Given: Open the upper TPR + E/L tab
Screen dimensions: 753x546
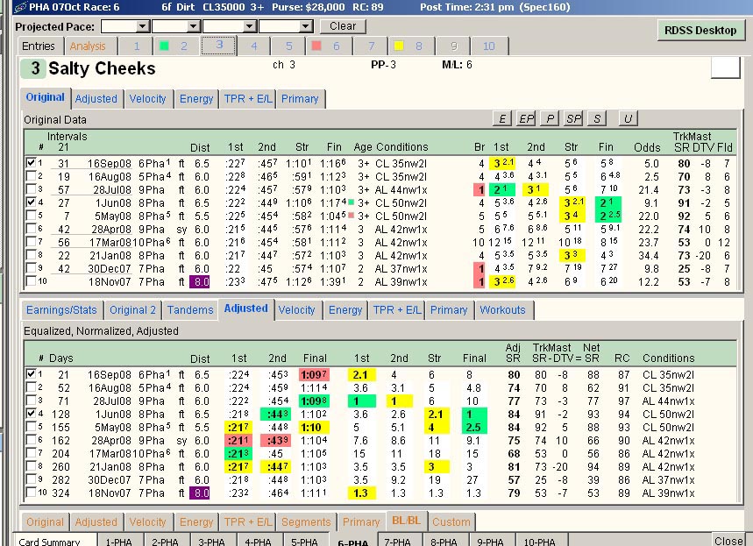Looking at the screenshot, I should [x=248, y=99].
